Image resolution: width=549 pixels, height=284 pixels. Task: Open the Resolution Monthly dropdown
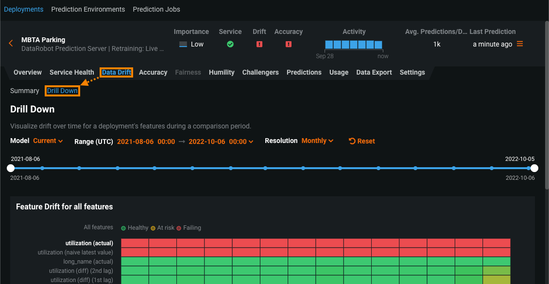(317, 141)
